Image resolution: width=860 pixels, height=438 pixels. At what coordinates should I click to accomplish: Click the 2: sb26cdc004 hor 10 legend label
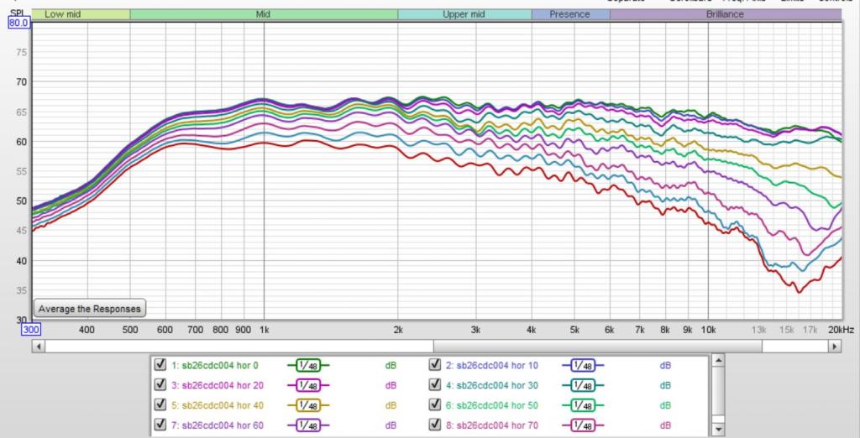click(x=492, y=366)
